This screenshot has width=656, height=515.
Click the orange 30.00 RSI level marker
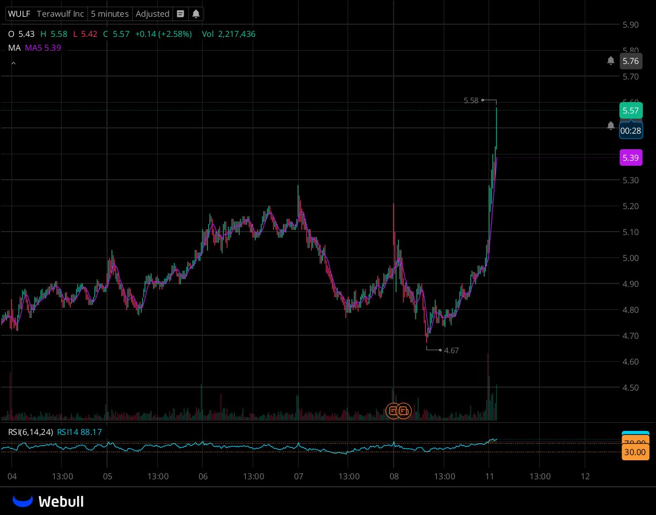pyautogui.click(x=635, y=452)
